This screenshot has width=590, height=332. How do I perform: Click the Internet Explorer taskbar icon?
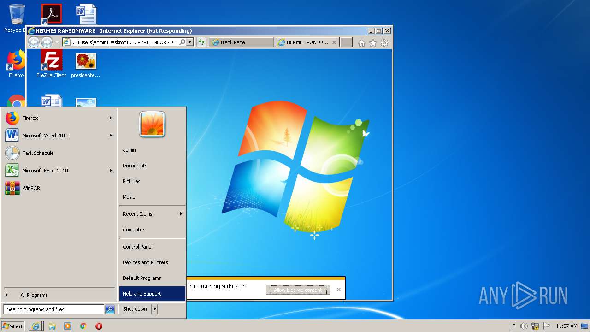coord(35,326)
